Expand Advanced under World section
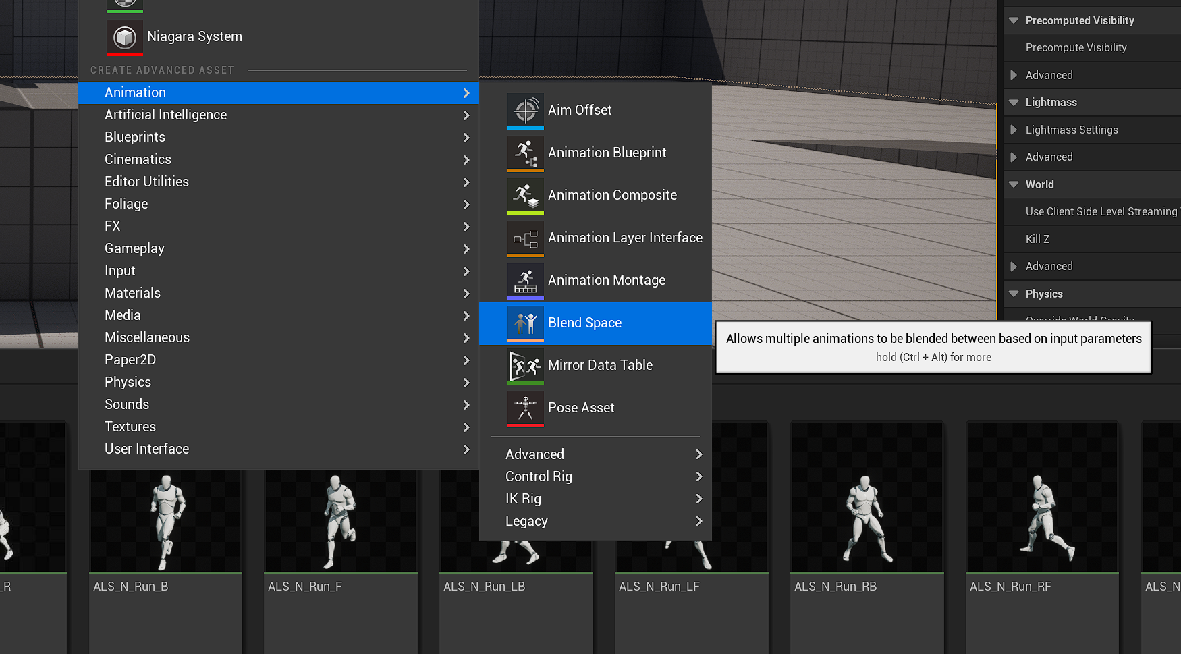The width and height of the screenshot is (1181, 654). [1014, 266]
